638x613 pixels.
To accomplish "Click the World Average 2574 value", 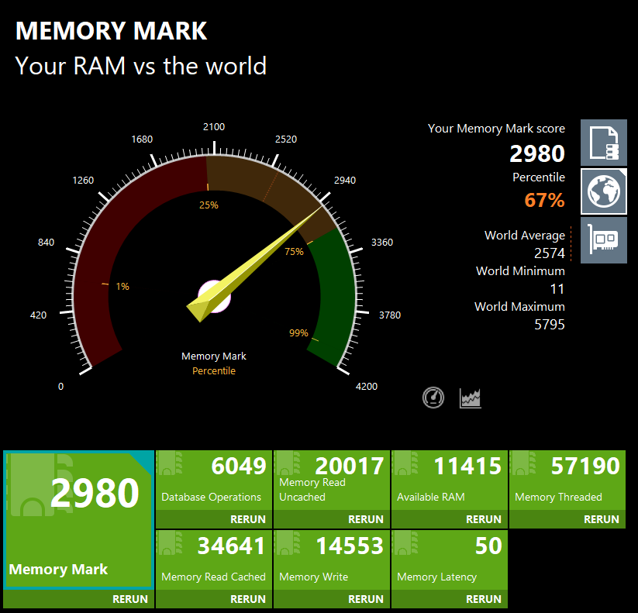I will pyautogui.click(x=550, y=253).
